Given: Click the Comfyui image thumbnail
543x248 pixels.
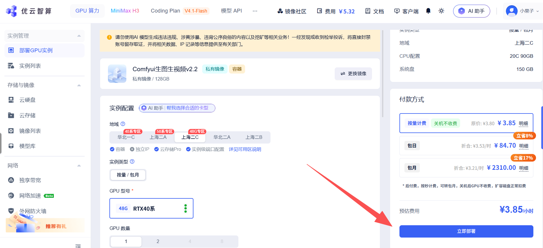Looking at the screenshot, I should (117, 74).
